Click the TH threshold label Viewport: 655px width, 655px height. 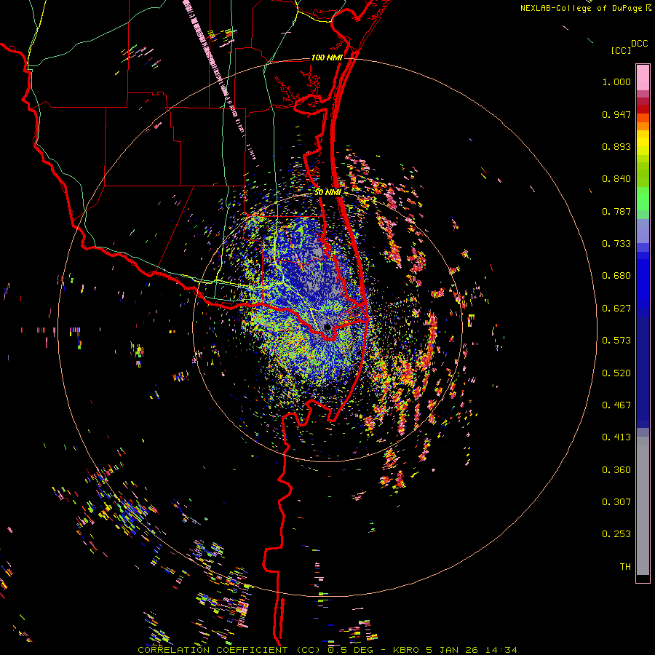[625, 567]
